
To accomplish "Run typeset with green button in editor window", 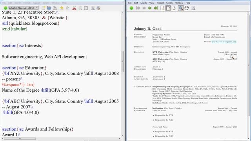I will 5,8.
